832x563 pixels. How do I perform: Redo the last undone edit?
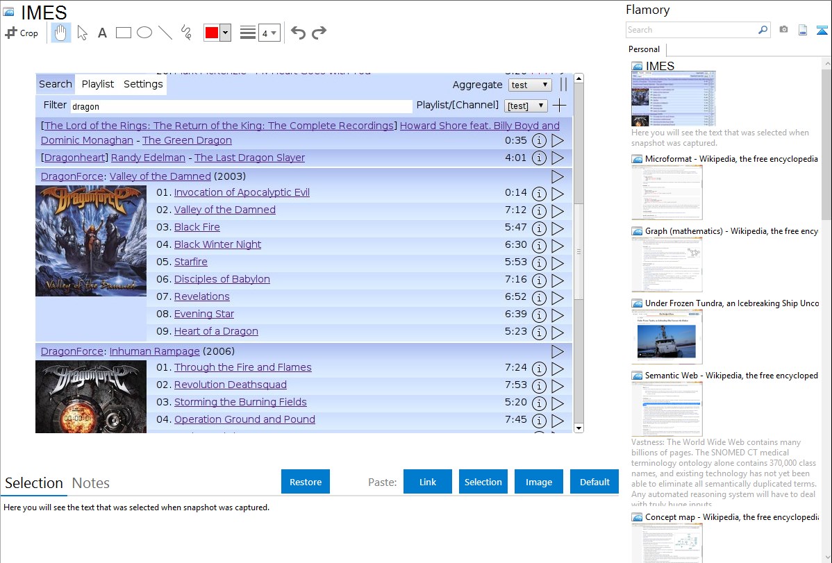pos(319,33)
